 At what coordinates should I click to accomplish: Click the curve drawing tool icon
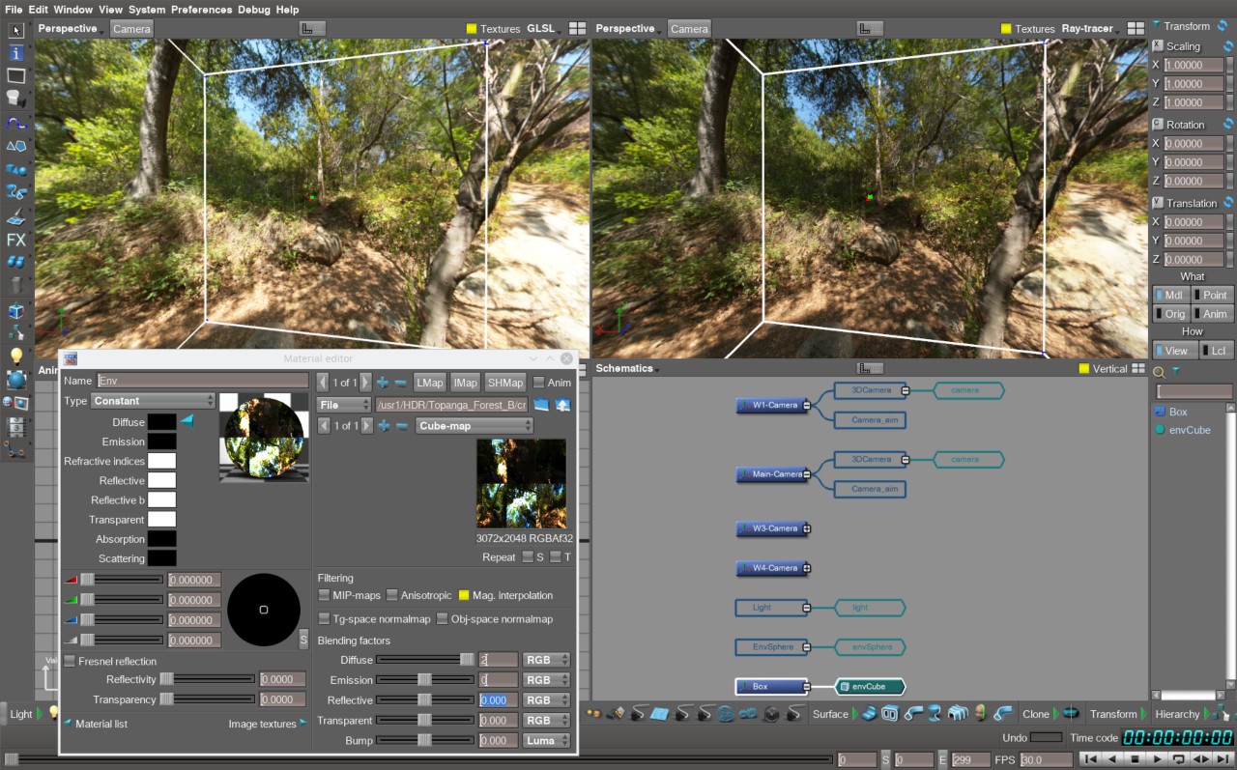coord(16,123)
